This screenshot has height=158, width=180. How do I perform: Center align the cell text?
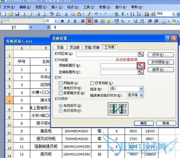89,21
